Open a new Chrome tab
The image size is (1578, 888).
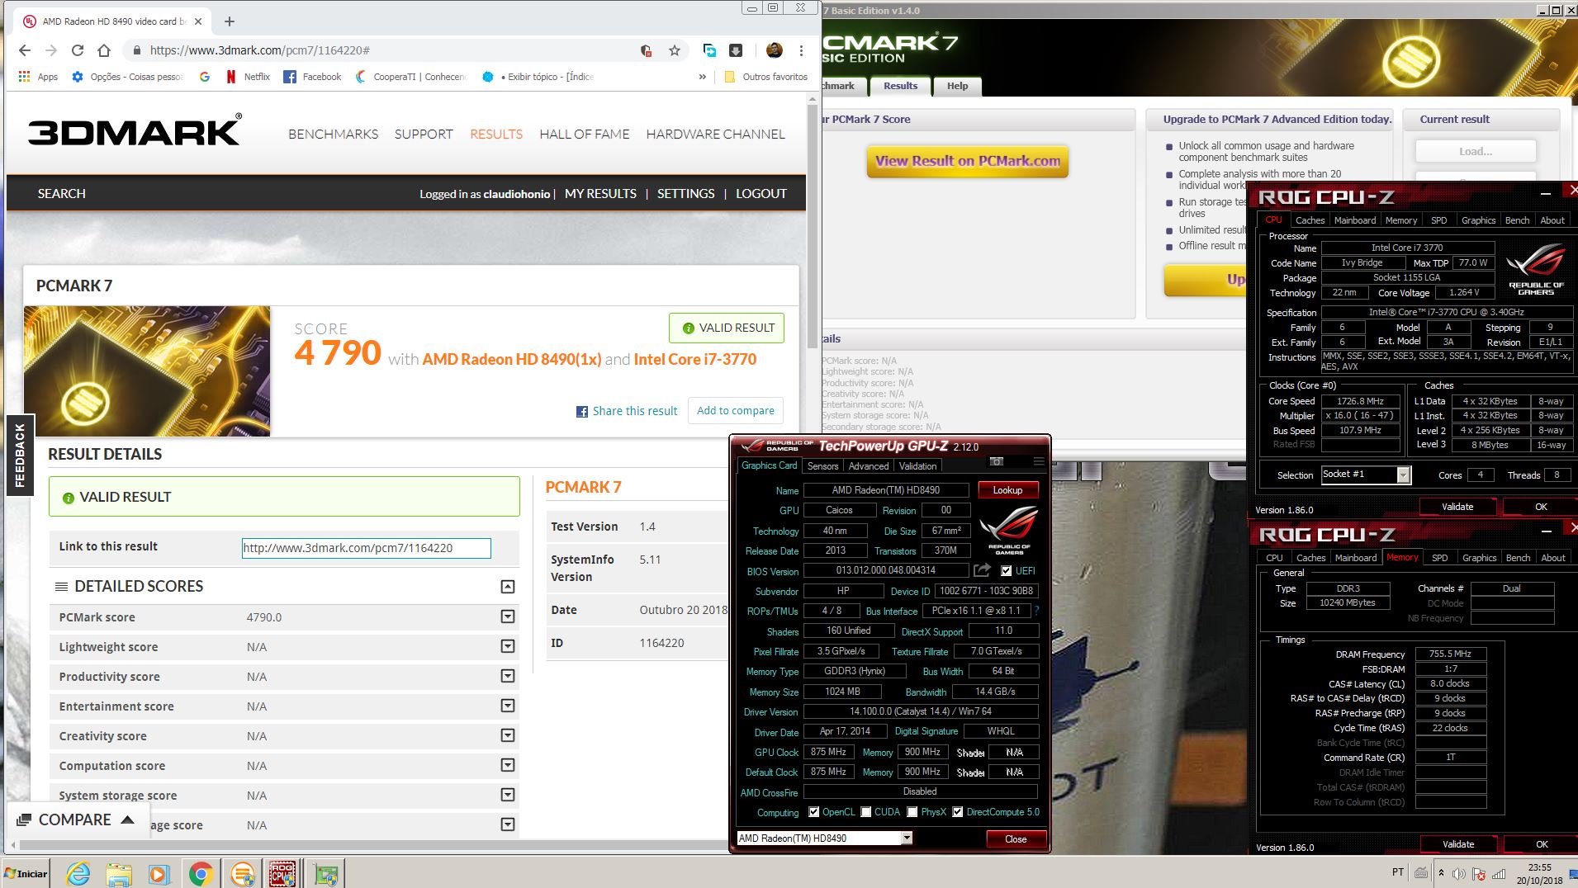pos(230,21)
